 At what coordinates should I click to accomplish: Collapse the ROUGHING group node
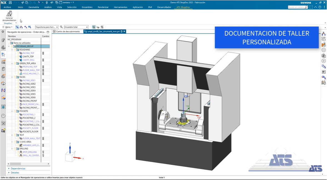click(12, 50)
